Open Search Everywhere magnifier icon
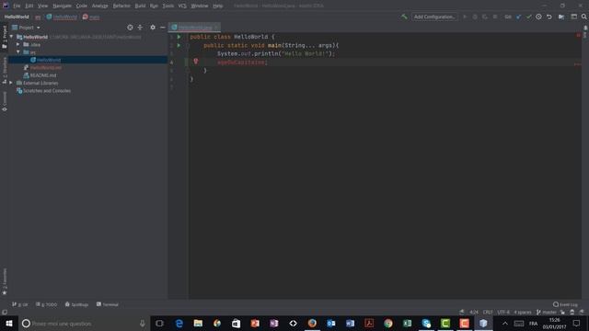The width and height of the screenshot is (589, 331). [x=584, y=17]
